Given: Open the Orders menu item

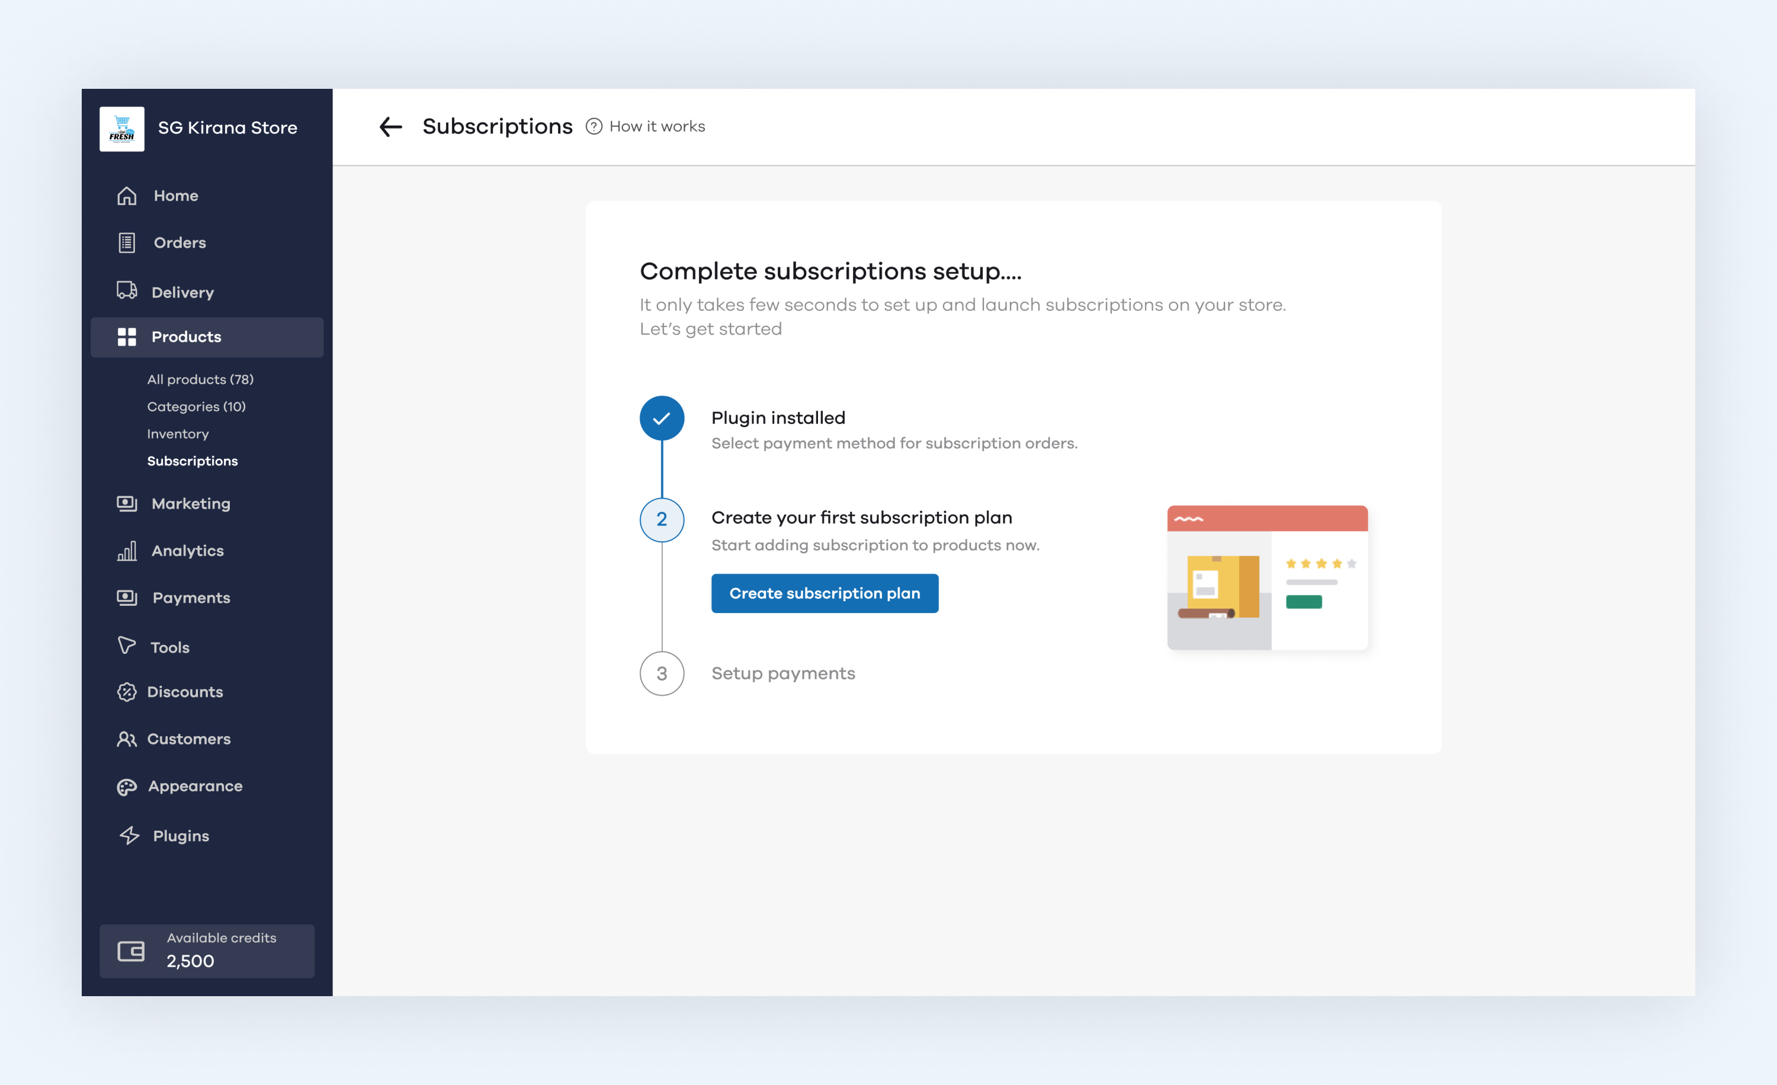Looking at the screenshot, I should point(179,243).
